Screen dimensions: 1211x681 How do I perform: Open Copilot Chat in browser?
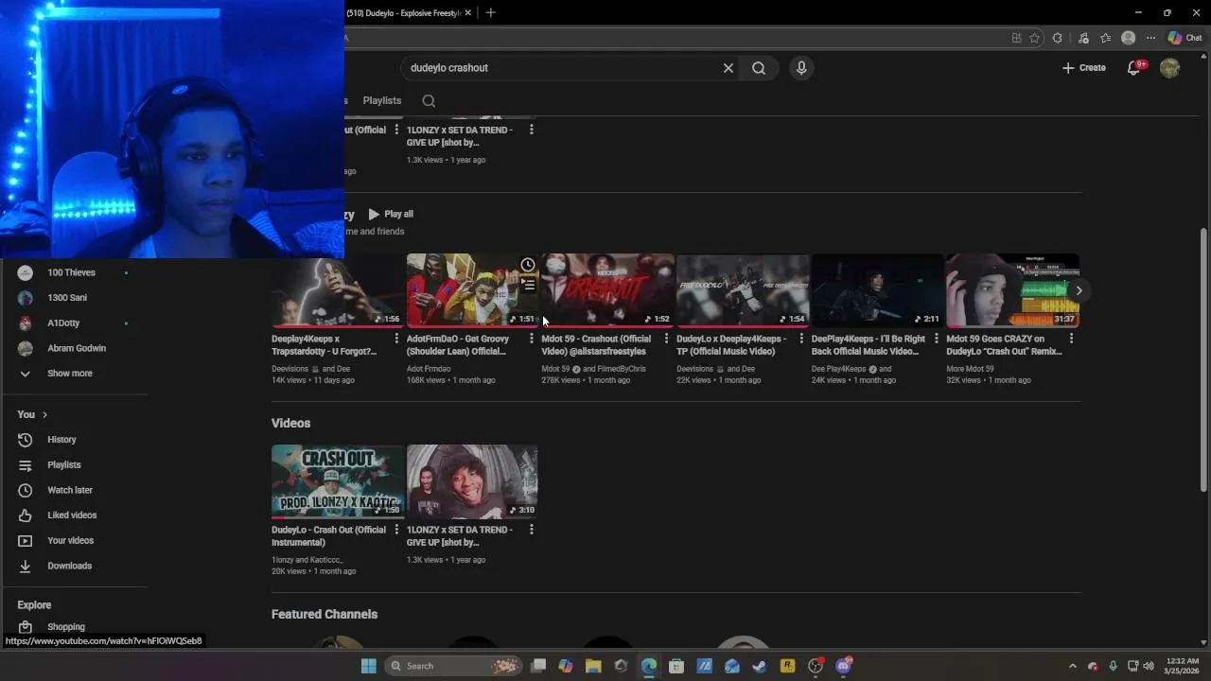click(1185, 38)
